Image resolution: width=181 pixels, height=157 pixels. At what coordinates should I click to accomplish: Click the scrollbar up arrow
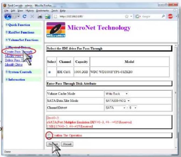pos(176,45)
